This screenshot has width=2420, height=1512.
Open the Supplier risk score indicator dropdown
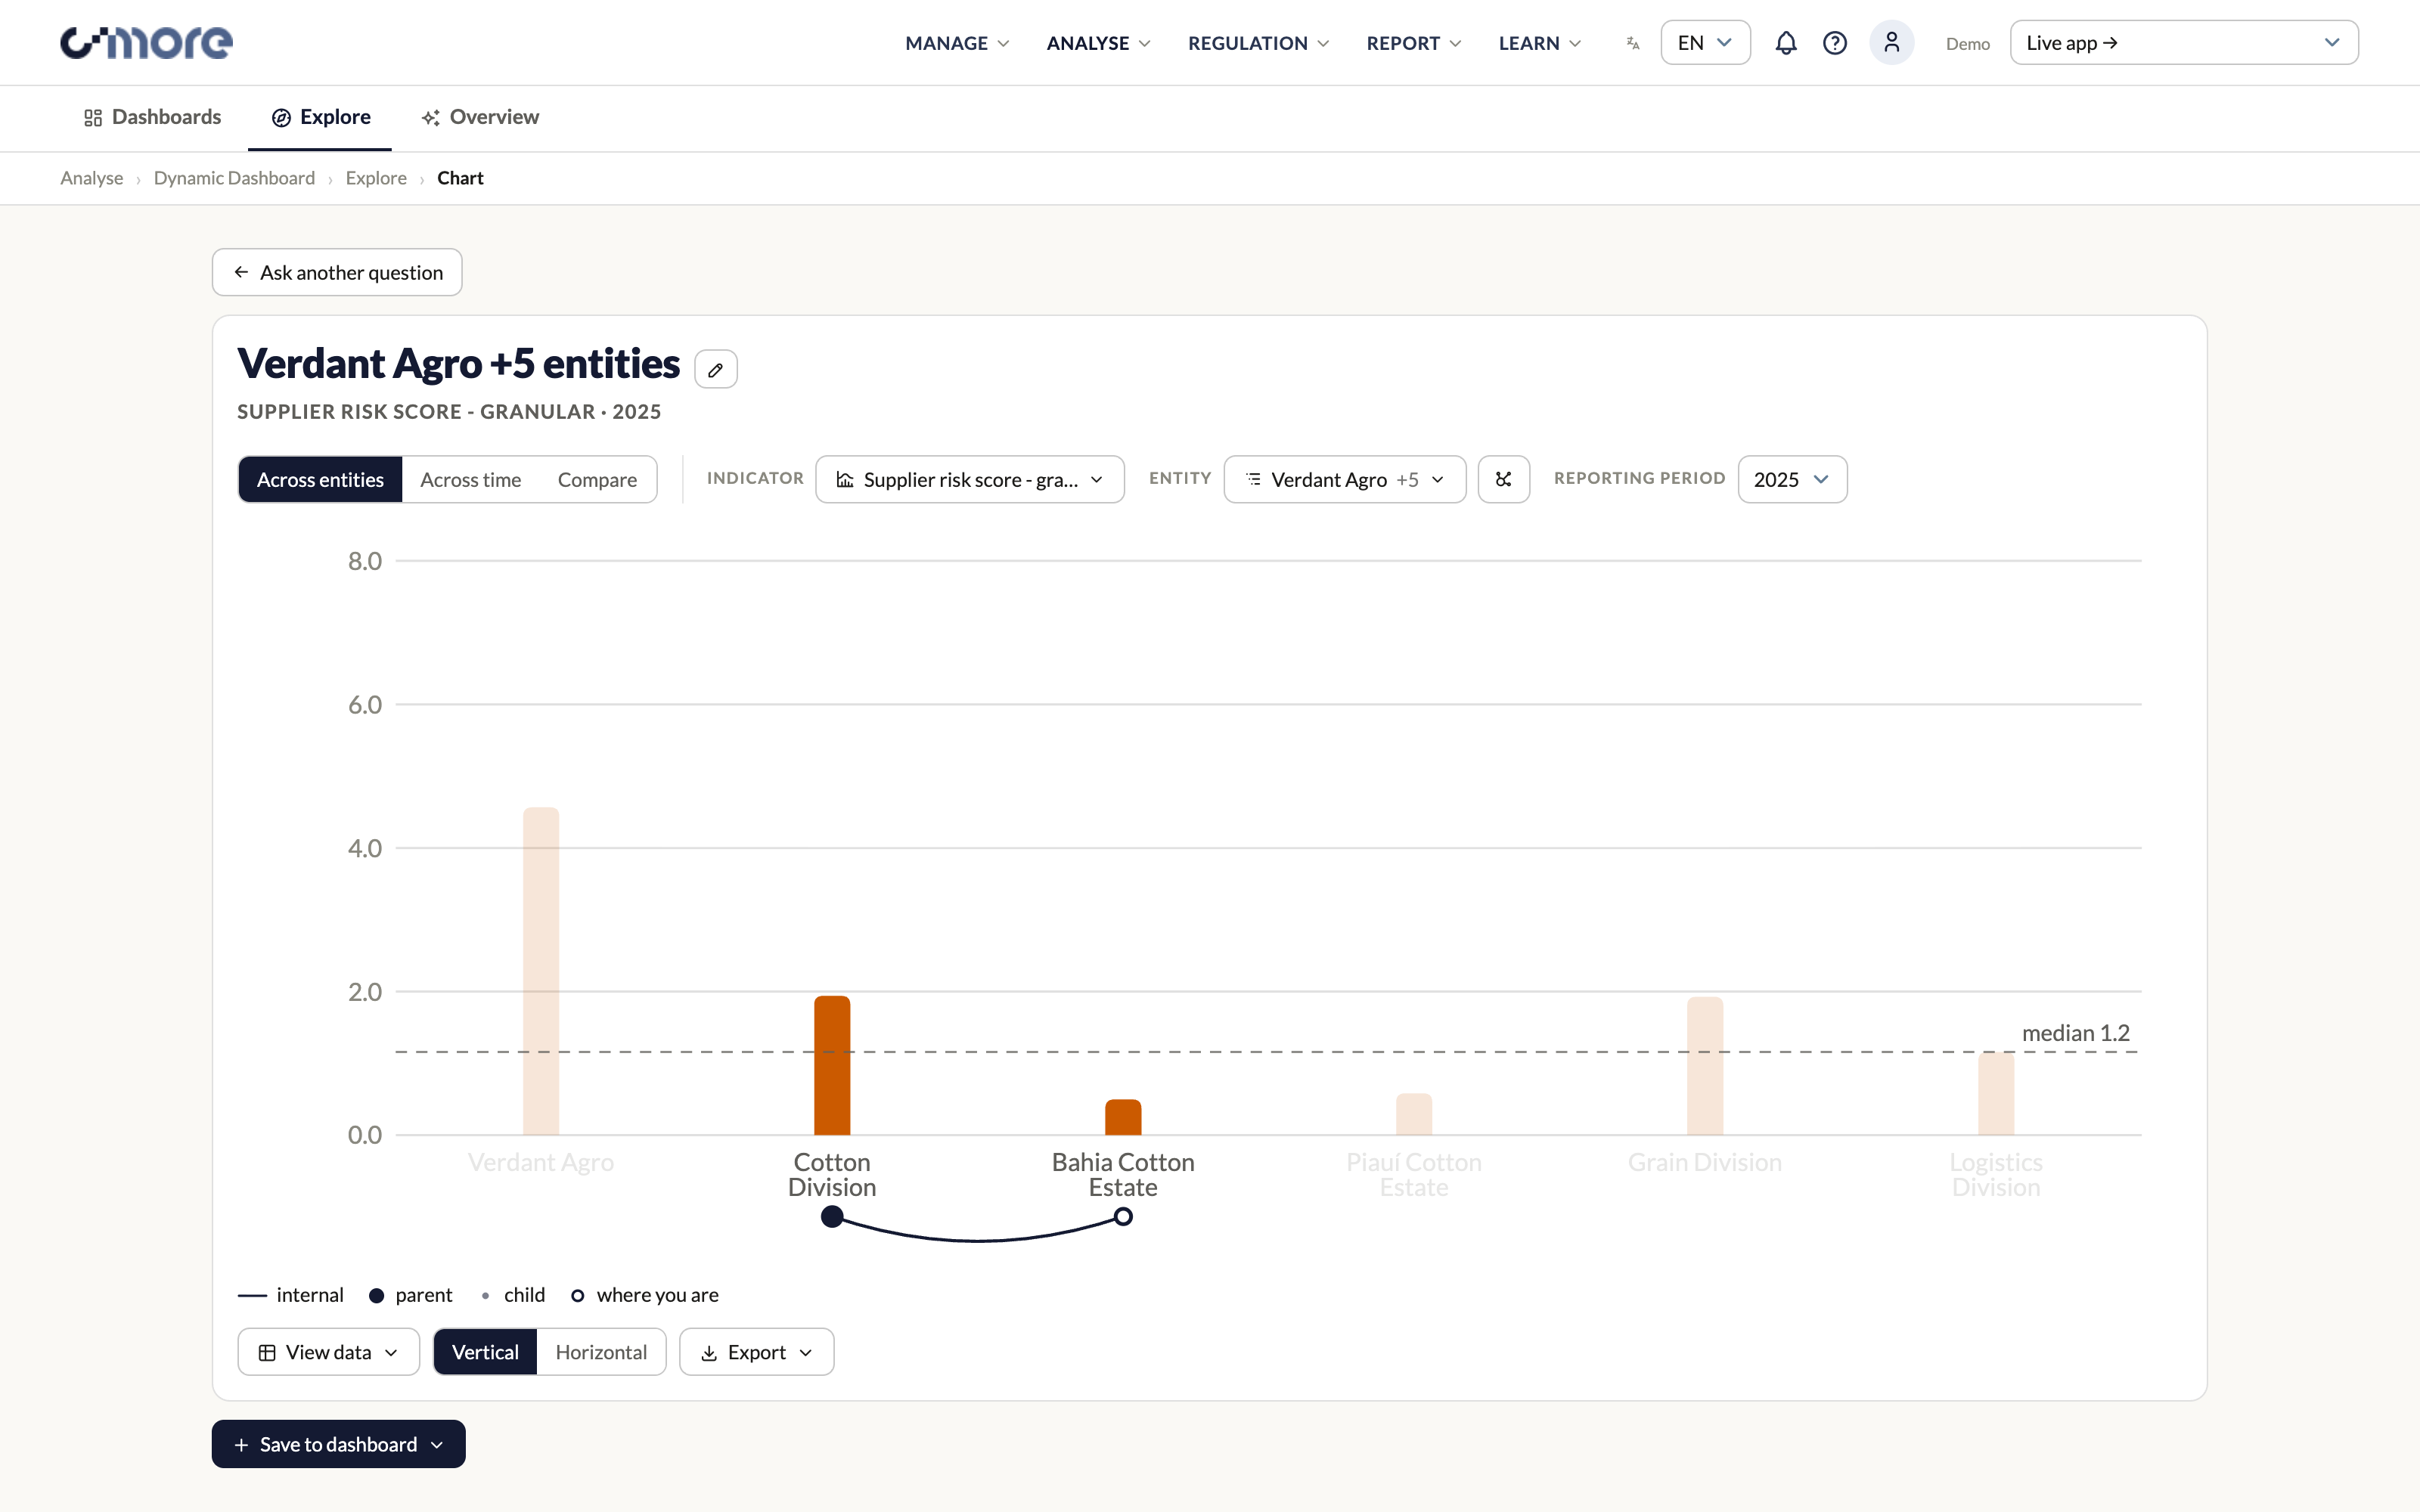coord(970,479)
